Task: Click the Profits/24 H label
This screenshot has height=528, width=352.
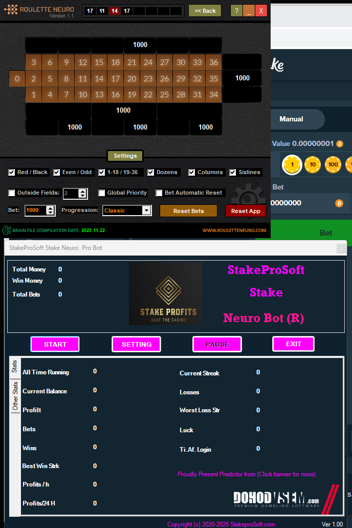Action: click(39, 503)
